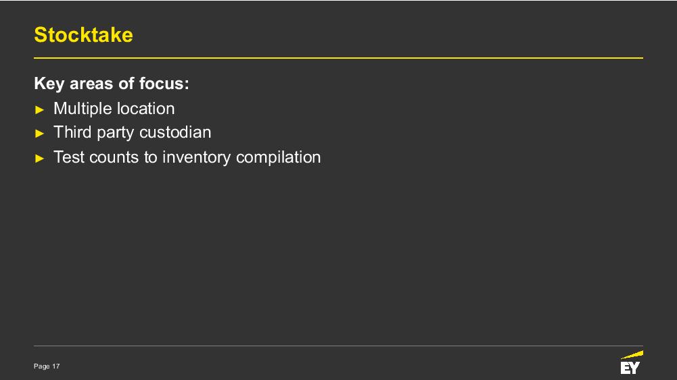Click the yellow line under the title
This screenshot has width=677, height=380.
pyautogui.click(x=338, y=58)
